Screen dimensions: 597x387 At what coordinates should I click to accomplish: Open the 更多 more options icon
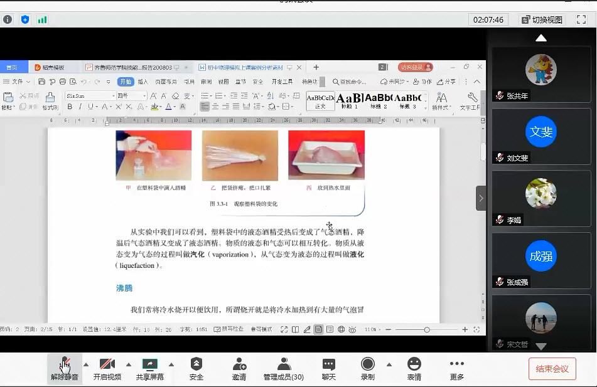pos(456,364)
